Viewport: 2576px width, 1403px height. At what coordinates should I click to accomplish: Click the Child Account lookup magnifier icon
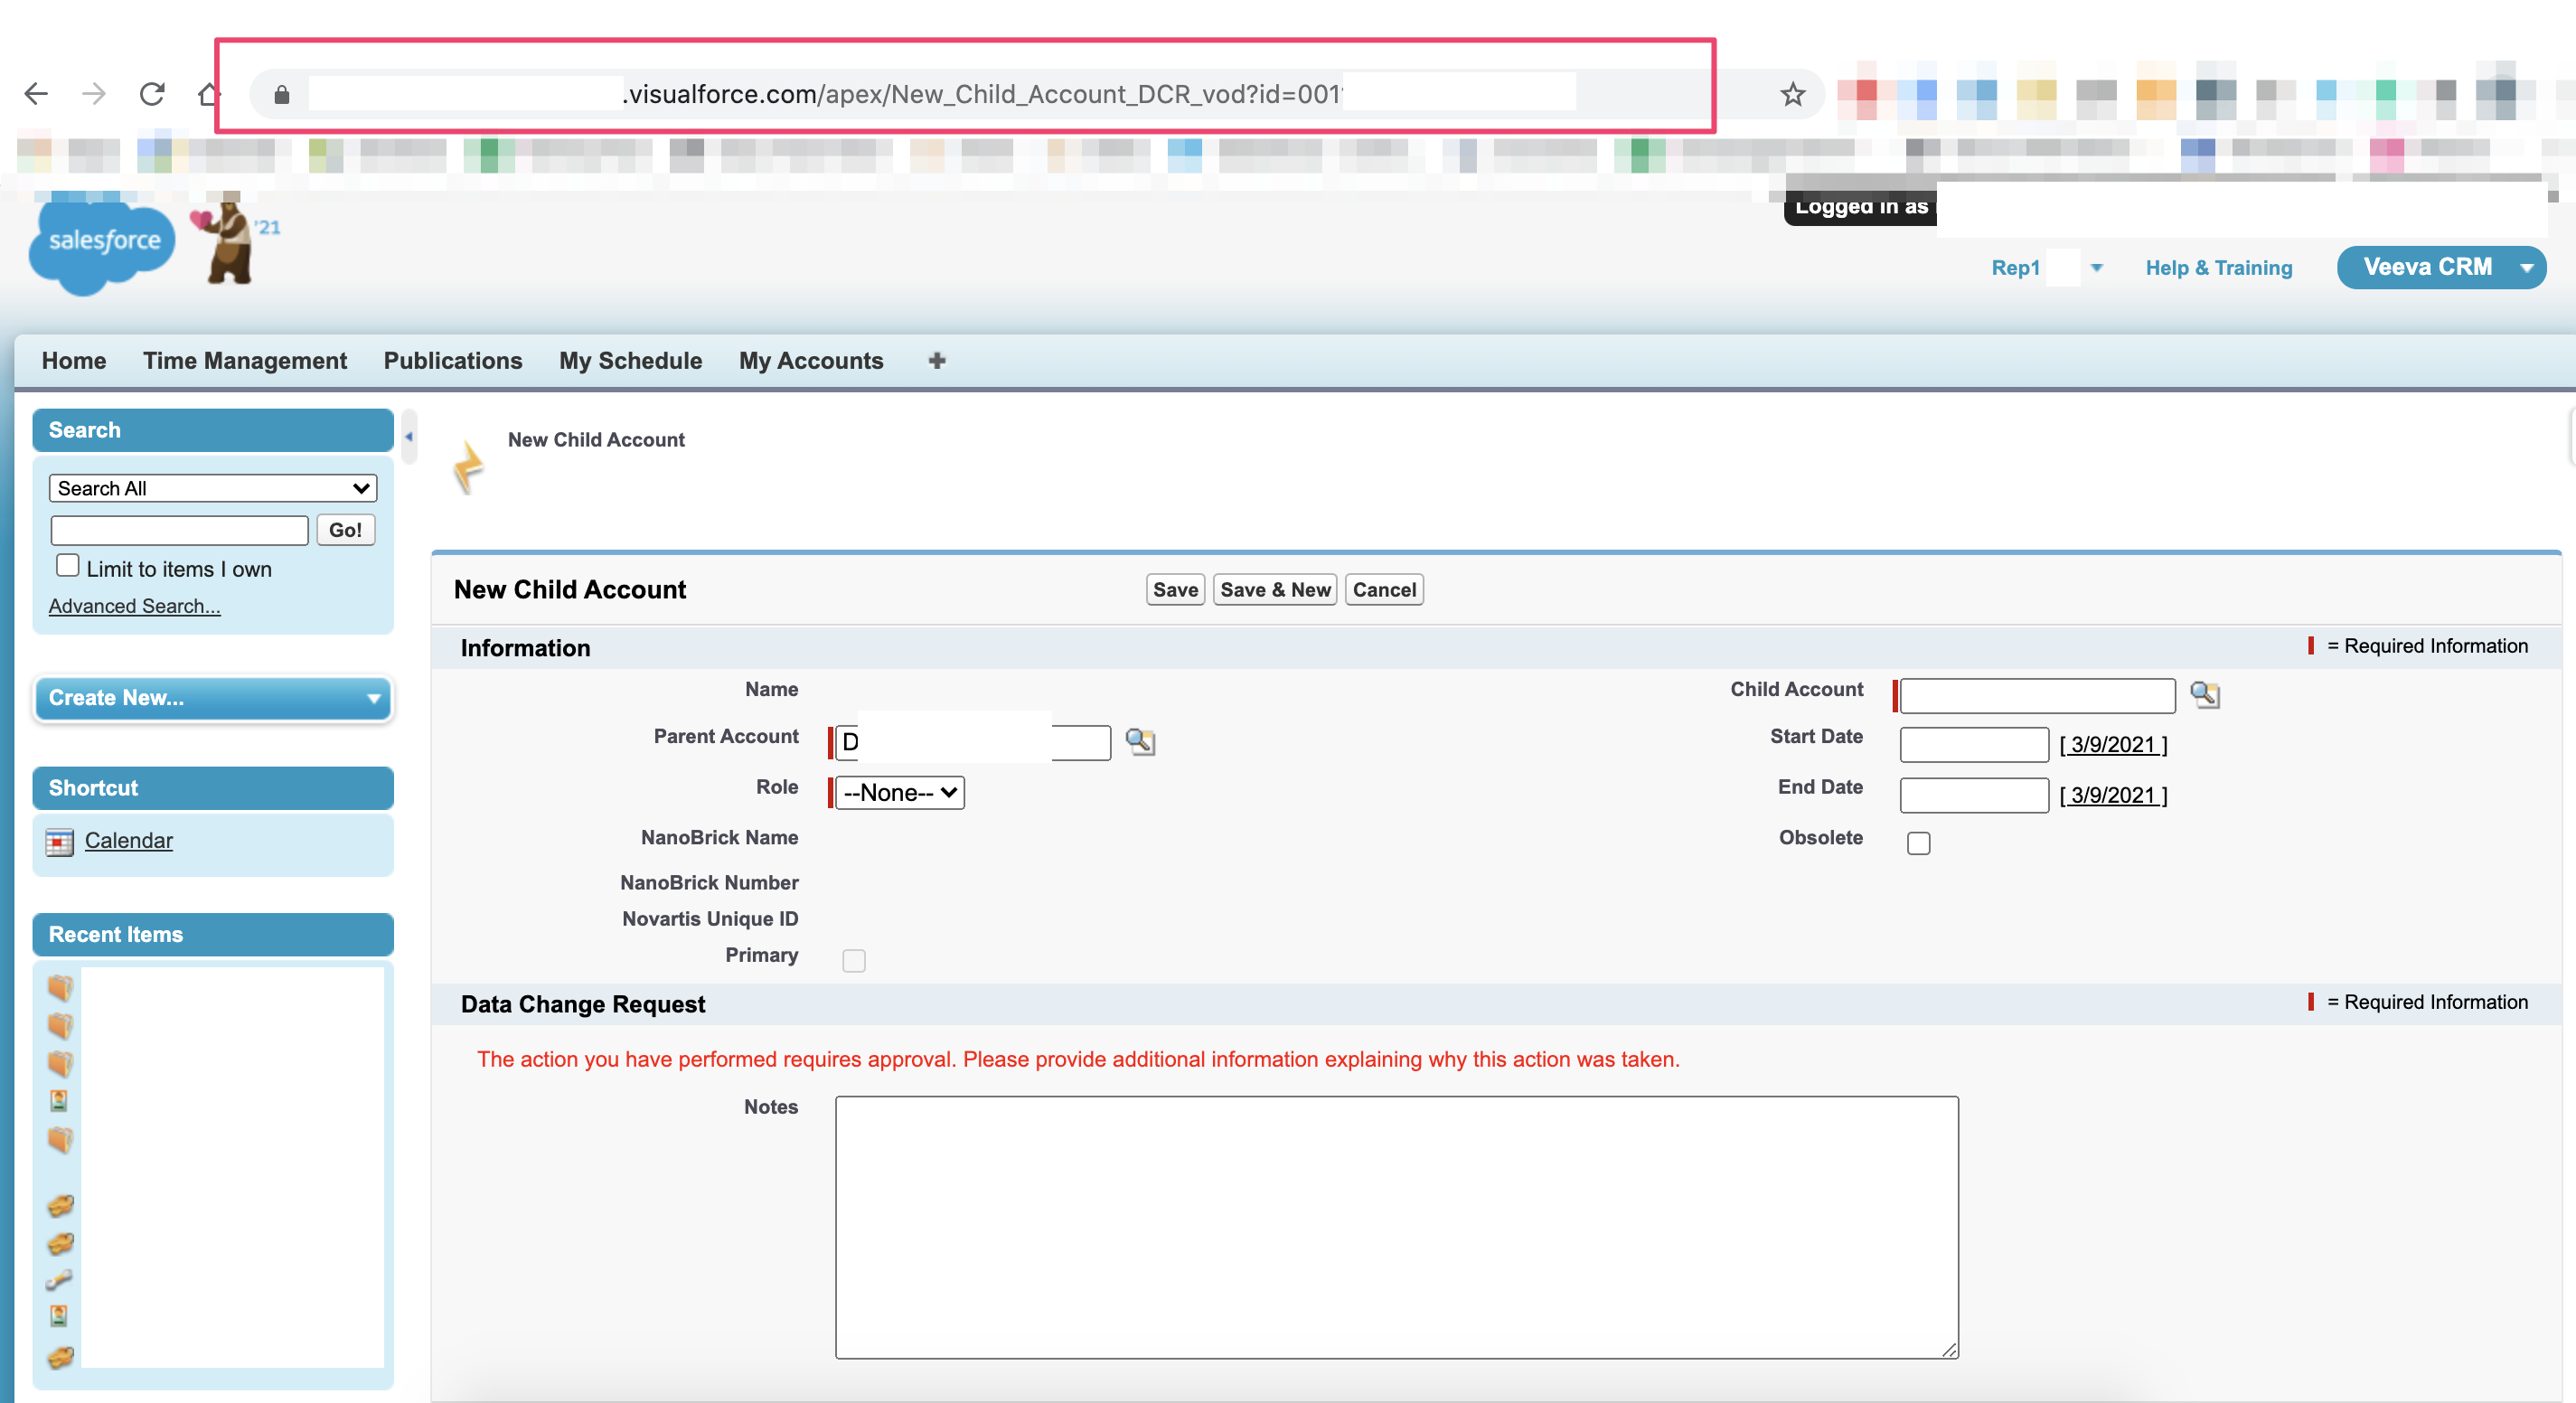click(x=2204, y=694)
